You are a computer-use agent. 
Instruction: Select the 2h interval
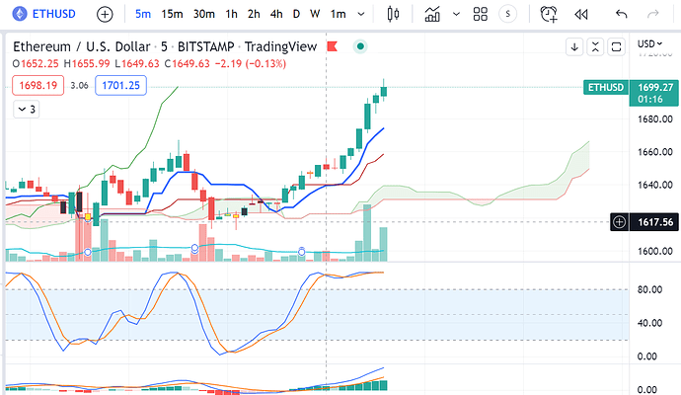click(x=254, y=14)
